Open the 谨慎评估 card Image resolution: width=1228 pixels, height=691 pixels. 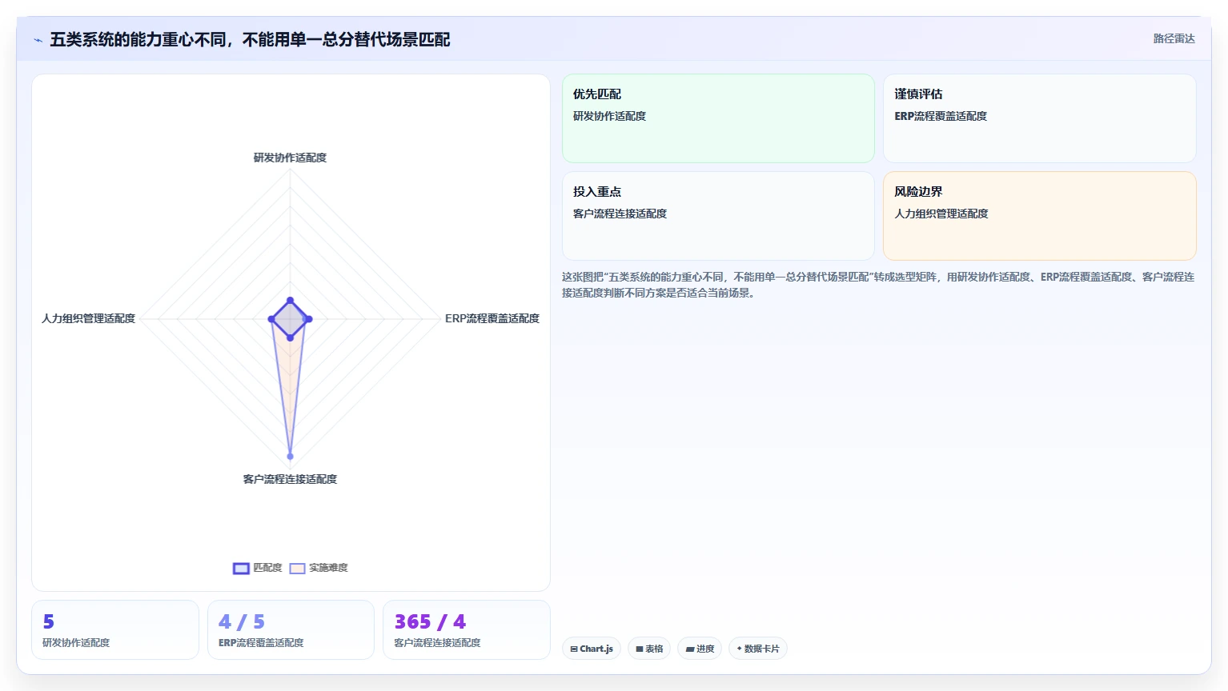[1039, 118]
